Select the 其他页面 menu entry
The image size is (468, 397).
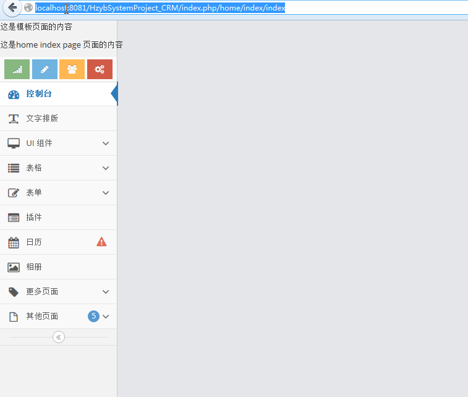tap(42, 316)
